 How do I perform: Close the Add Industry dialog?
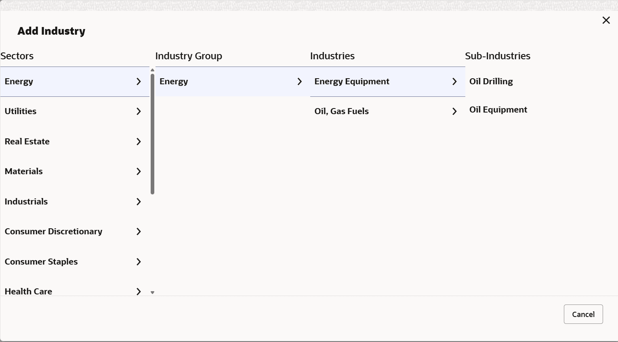[x=606, y=20]
